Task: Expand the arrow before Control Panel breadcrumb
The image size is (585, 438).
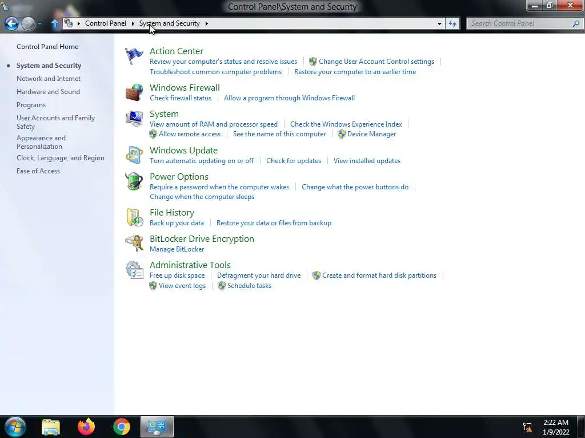Action: 79,23
